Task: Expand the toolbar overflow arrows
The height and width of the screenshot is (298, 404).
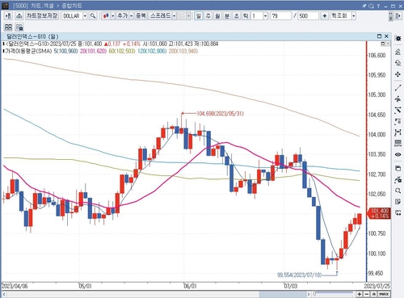Action: tap(391, 16)
